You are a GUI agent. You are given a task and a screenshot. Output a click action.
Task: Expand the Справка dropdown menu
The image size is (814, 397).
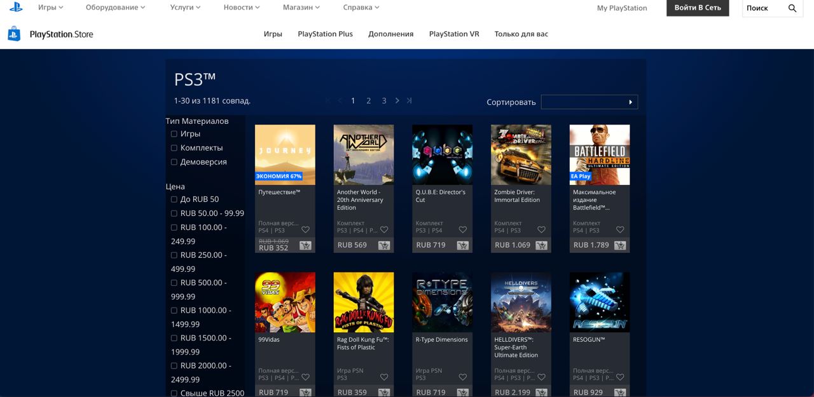coord(361,8)
